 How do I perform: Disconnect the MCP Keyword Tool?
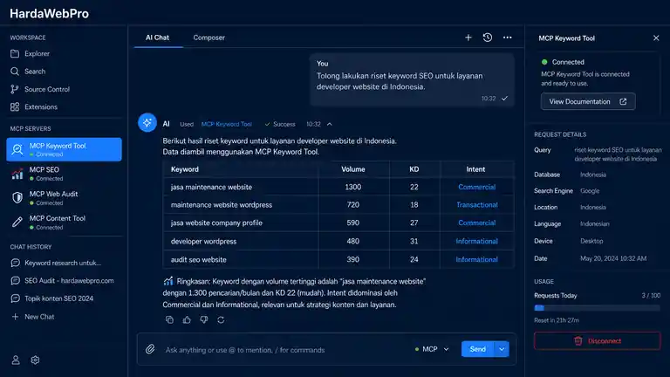coord(598,341)
